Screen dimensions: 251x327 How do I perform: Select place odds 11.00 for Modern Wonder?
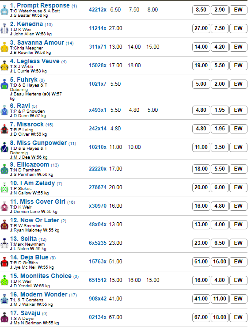[220, 299]
